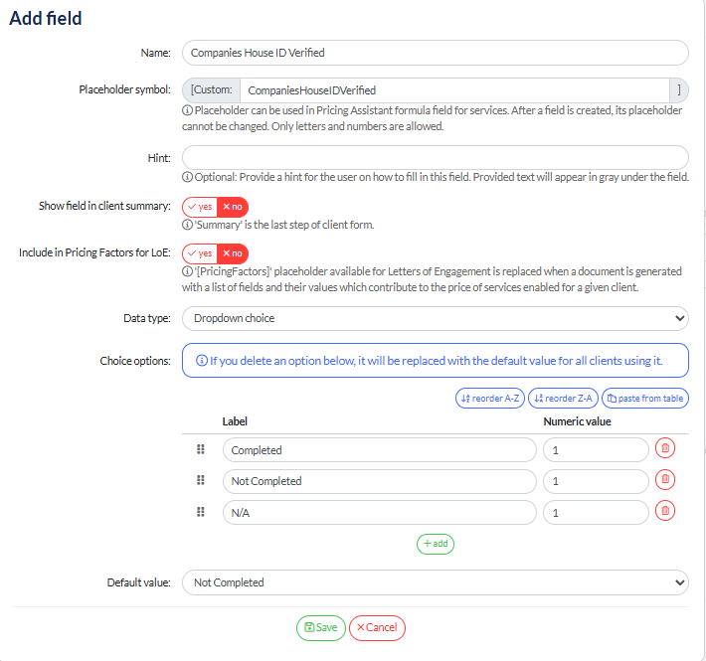Cancel adding the field
The width and height of the screenshot is (706, 661).
point(377,627)
